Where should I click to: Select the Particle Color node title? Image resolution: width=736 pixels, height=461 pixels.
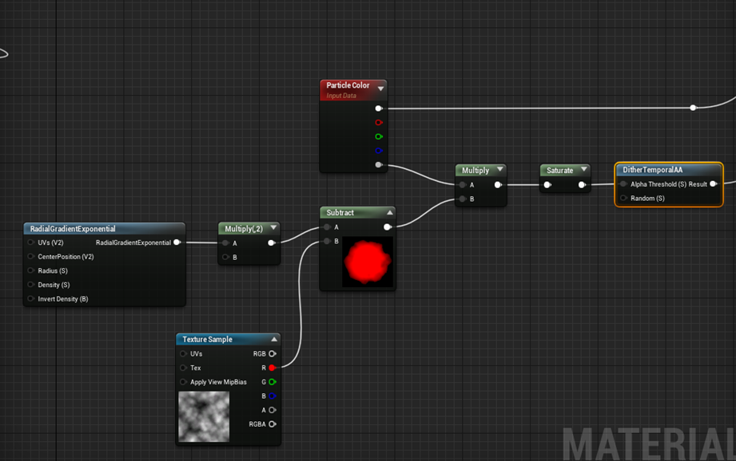click(348, 85)
